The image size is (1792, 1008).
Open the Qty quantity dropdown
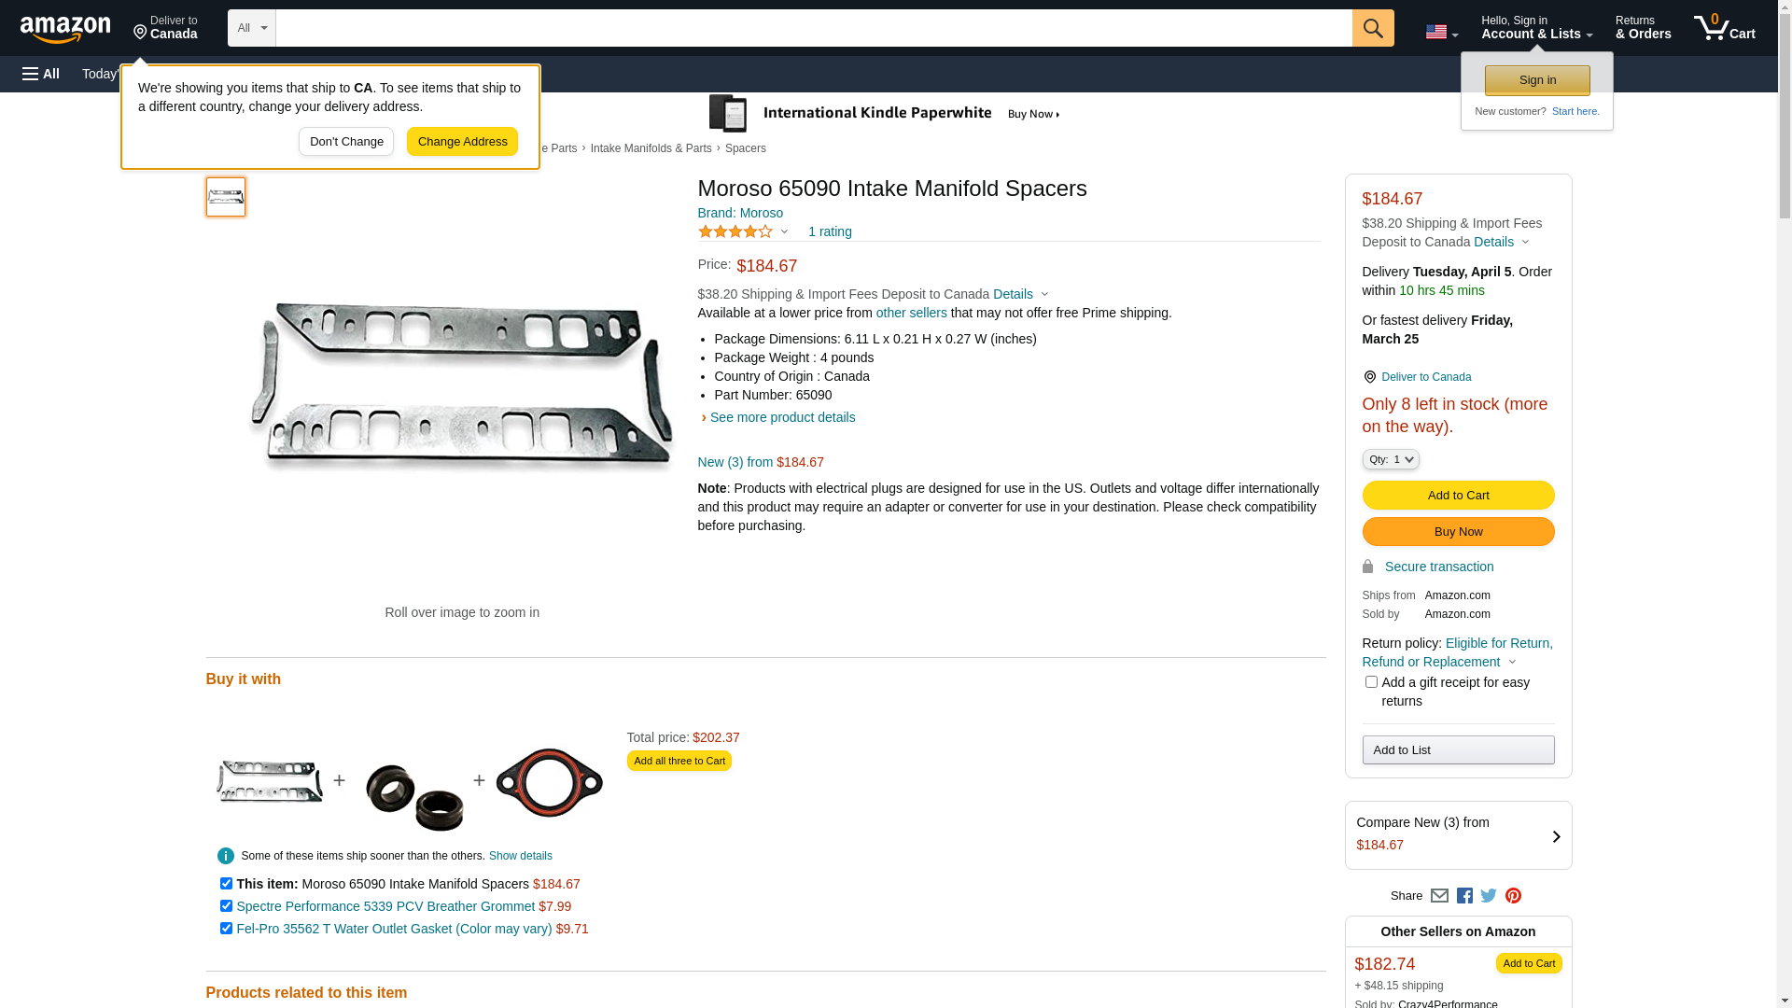(1391, 459)
